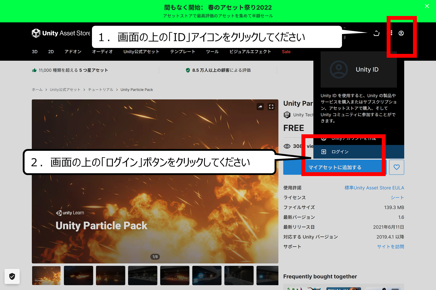Viewport: 436px width, 290px height.
Task: Click the Unity ID account icon
Action: 401,33
